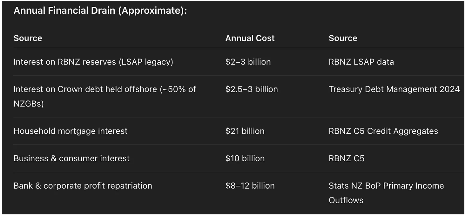Click the 'Annual Financial Drain (Approximate):' heading
This screenshot has width=465, height=215.
100,10
